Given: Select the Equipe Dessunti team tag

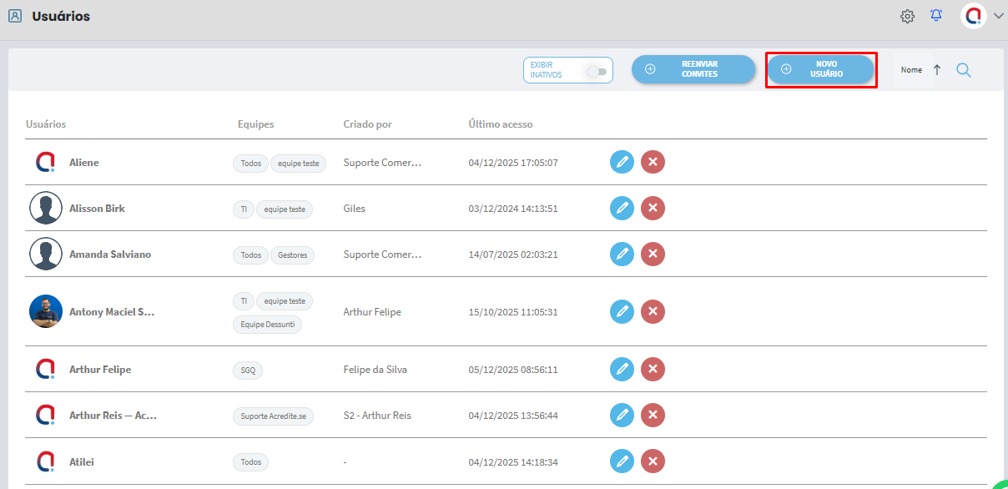Looking at the screenshot, I should coord(267,324).
